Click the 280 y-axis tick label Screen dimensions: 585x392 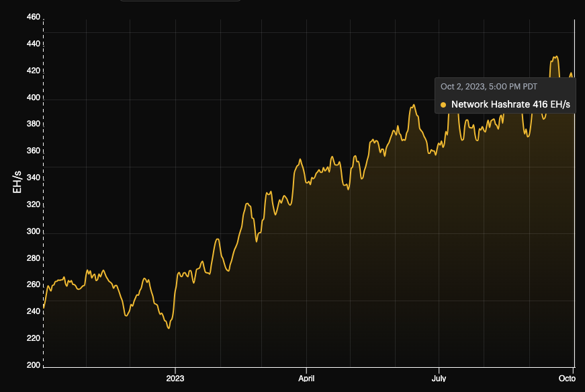point(33,258)
